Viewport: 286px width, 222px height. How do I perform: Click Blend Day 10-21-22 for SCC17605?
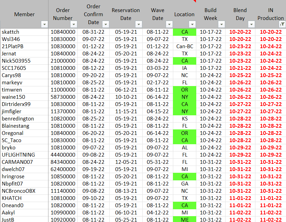point(240,68)
